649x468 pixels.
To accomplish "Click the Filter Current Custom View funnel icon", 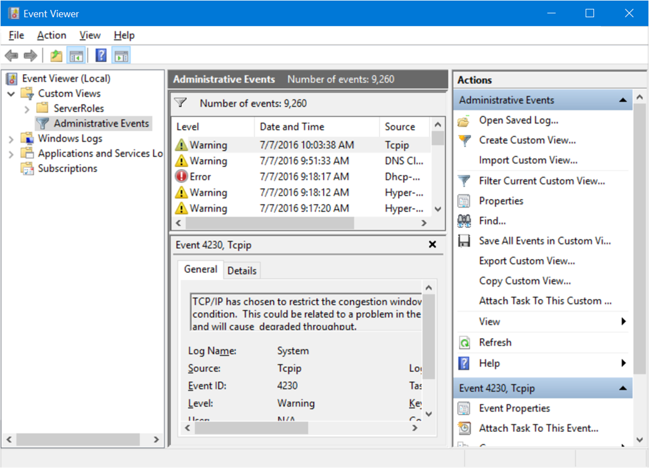I will pyautogui.click(x=465, y=180).
